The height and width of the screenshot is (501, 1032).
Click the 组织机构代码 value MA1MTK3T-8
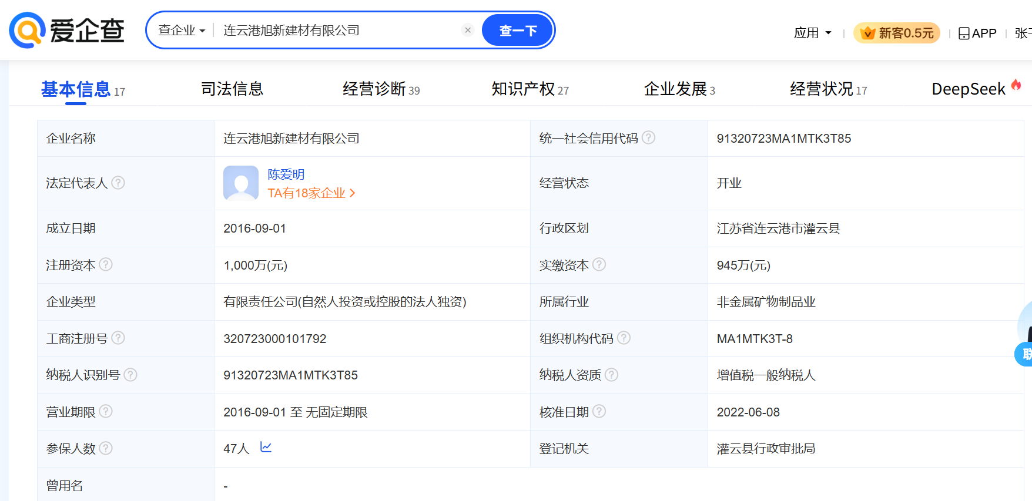click(x=755, y=338)
